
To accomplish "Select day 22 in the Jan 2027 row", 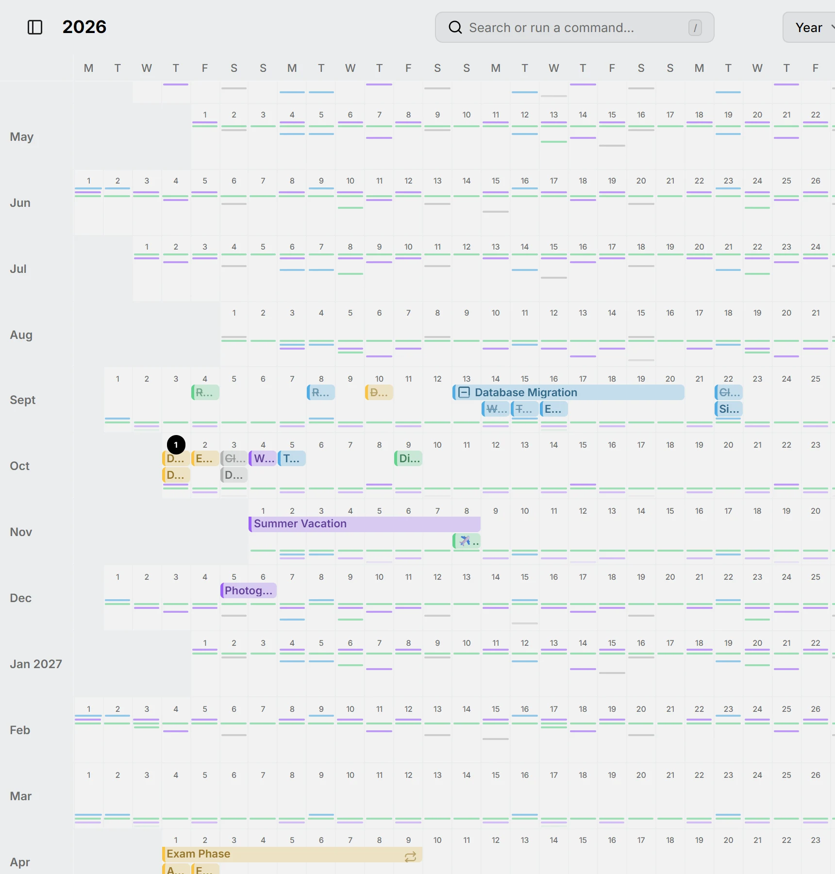I will [816, 643].
